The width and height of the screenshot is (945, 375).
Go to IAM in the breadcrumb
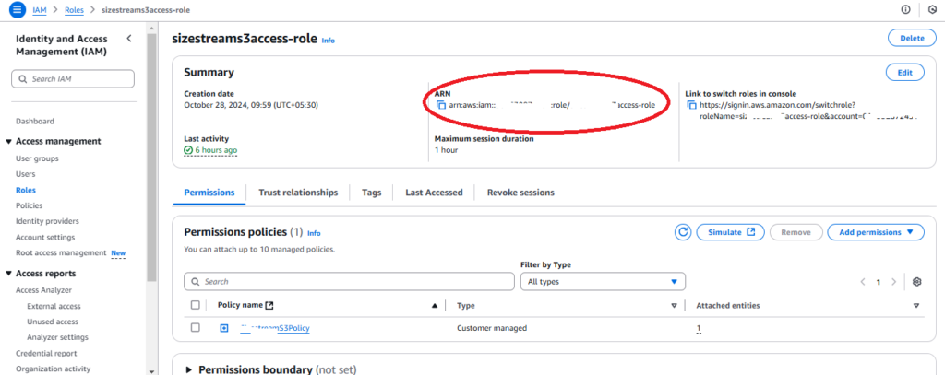(x=40, y=9)
